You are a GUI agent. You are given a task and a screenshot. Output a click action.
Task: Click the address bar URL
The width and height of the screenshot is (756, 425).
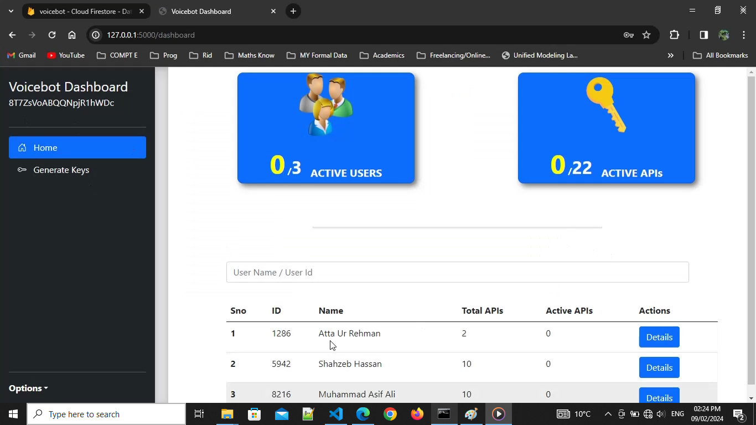(x=151, y=35)
